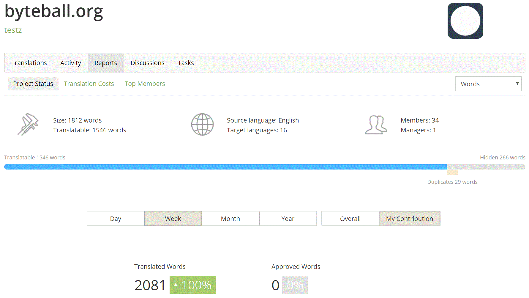This screenshot has width=529, height=298.
Task: Select the Week period toggle
Action: [x=173, y=219]
